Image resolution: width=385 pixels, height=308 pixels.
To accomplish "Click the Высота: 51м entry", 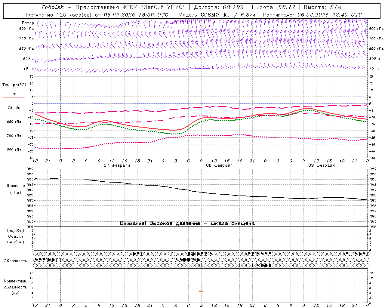I will pos(322,7).
